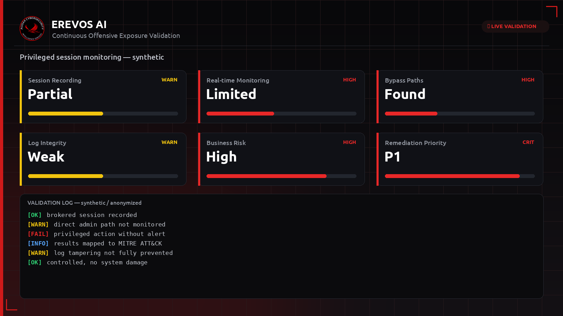563x316 pixels.
Task: Select the results mapped to MITRE ATT&CK line
Action: pyautogui.click(x=95, y=243)
